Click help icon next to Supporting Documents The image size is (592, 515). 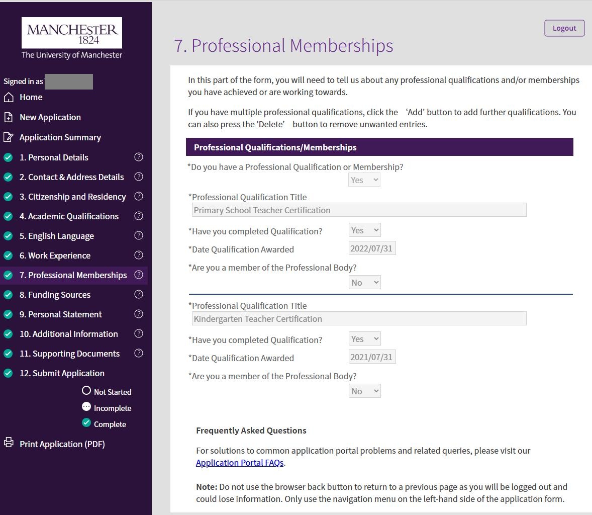pos(139,354)
